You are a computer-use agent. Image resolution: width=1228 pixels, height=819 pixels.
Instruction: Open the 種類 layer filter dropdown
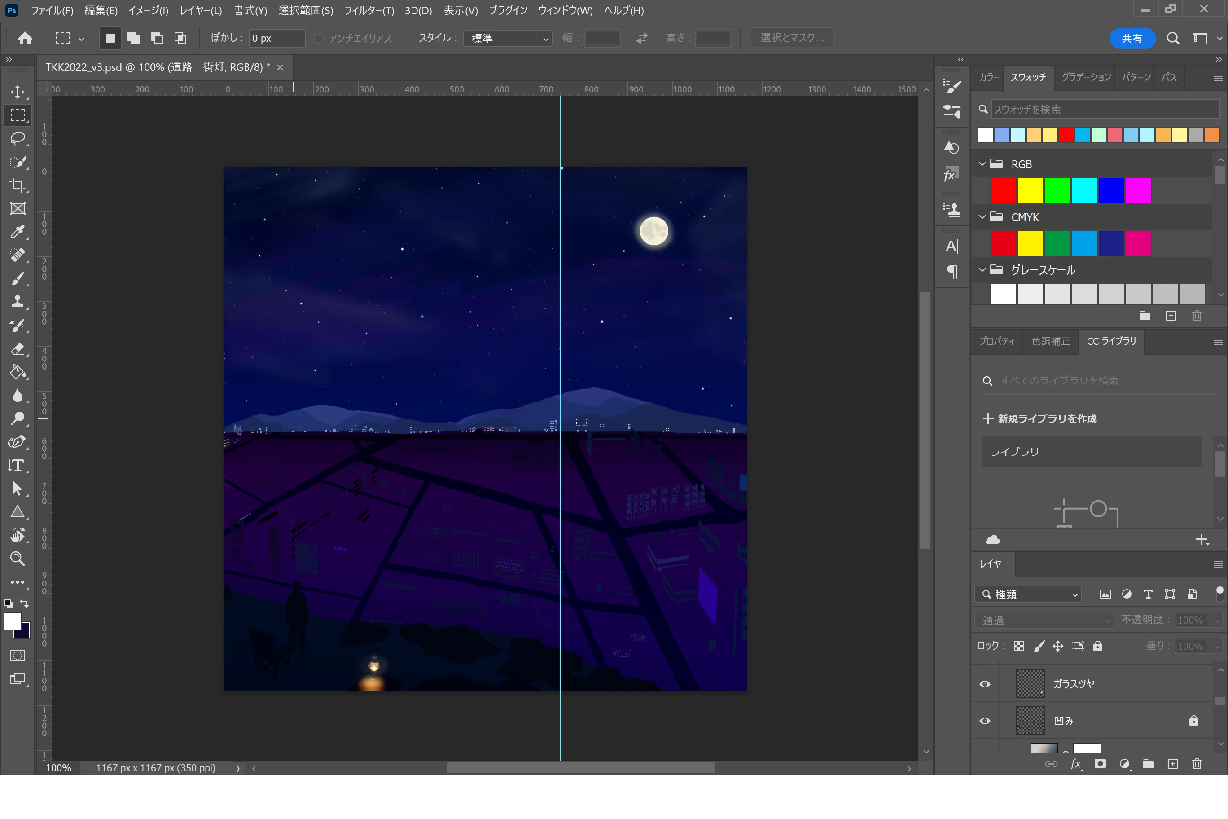point(1027,594)
